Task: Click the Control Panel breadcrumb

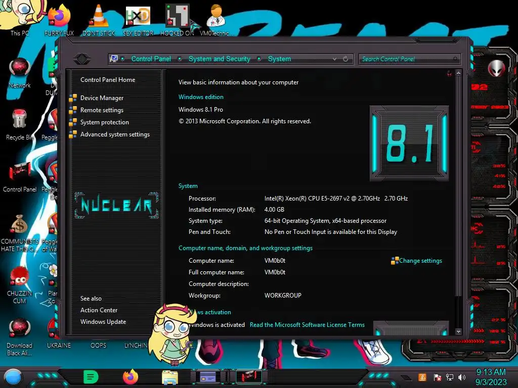Action: click(151, 59)
